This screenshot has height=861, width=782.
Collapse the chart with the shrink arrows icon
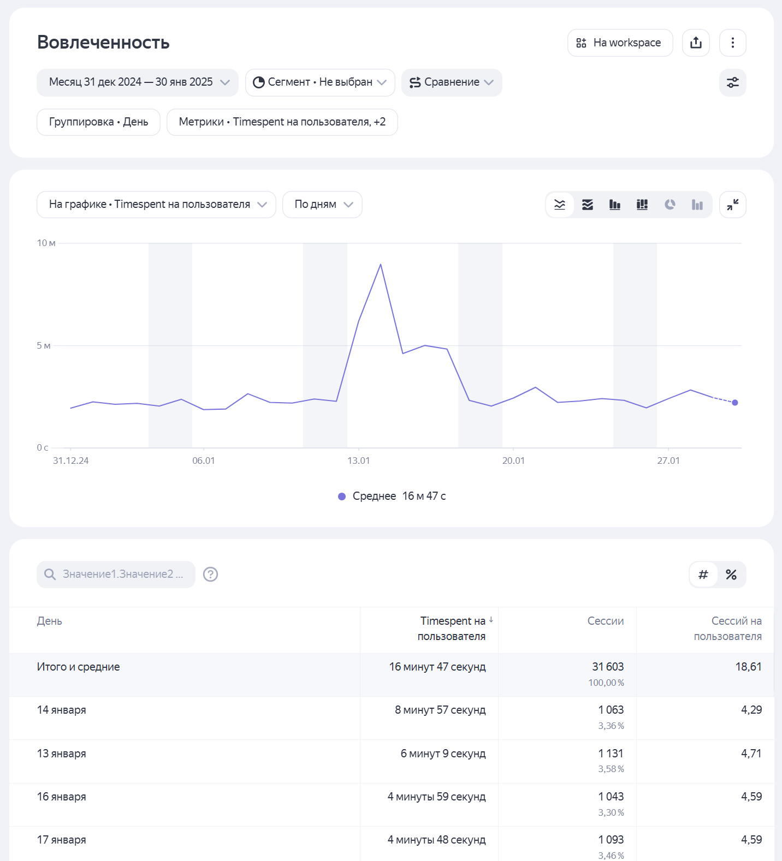732,205
